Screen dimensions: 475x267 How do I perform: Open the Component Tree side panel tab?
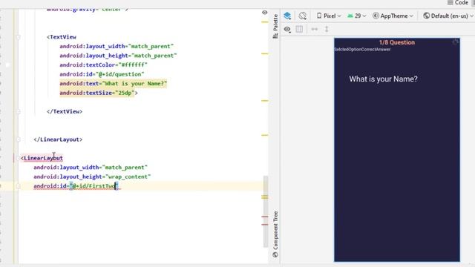[275, 234]
